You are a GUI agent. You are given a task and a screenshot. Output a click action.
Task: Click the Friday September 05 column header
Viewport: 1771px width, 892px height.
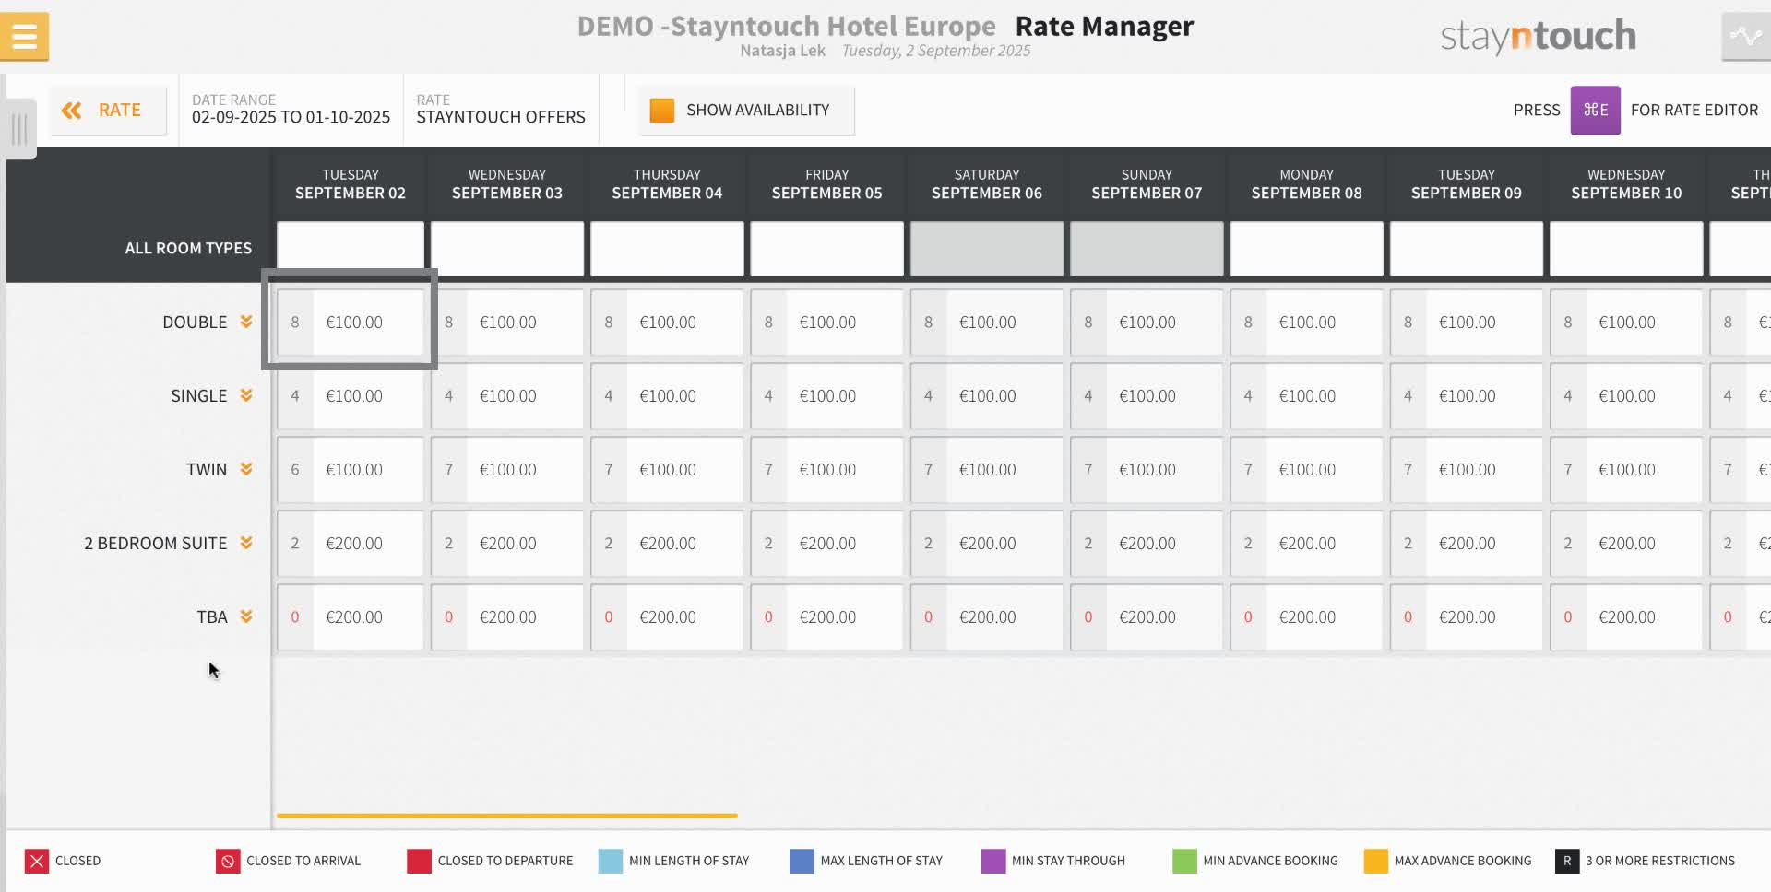(x=827, y=183)
